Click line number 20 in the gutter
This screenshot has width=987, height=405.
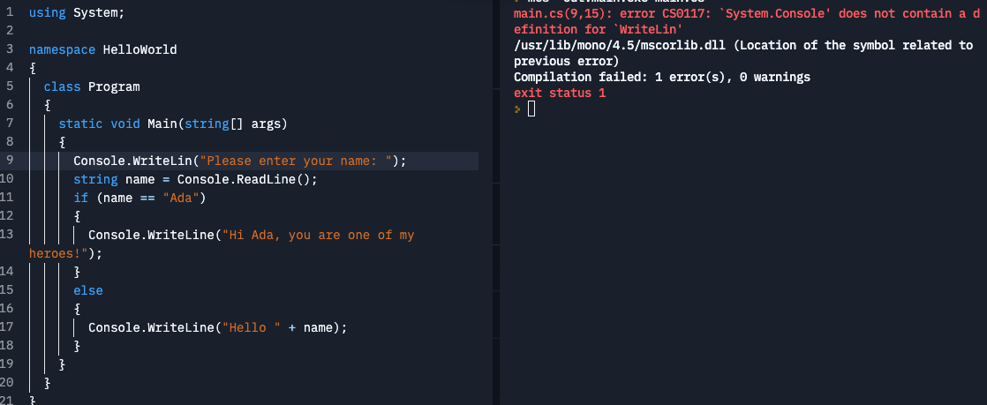(8, 383)
